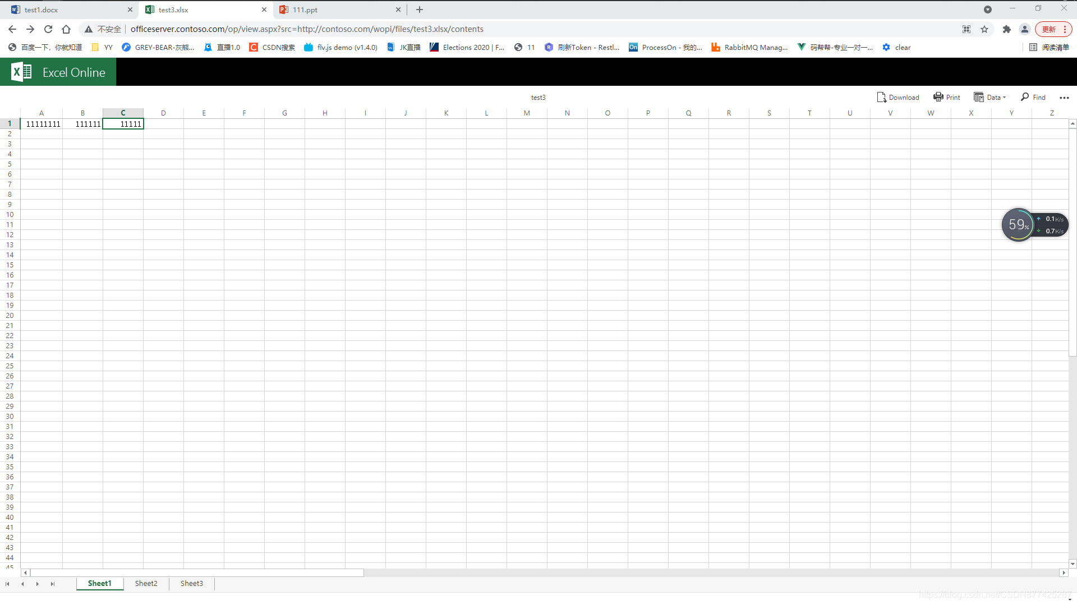
Task: Open the YY bookmark folder
Action: 102,48
